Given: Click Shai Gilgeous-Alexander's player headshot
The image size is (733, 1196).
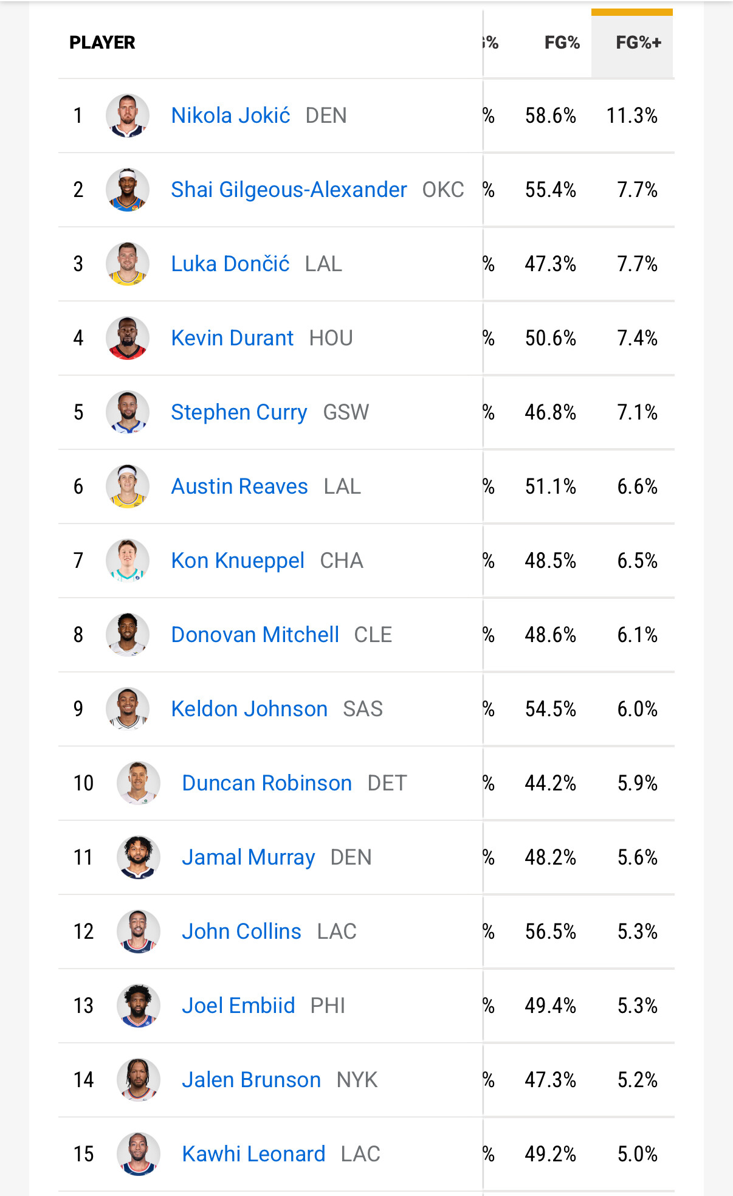Looking at the screenshot, I should [128, 190].
